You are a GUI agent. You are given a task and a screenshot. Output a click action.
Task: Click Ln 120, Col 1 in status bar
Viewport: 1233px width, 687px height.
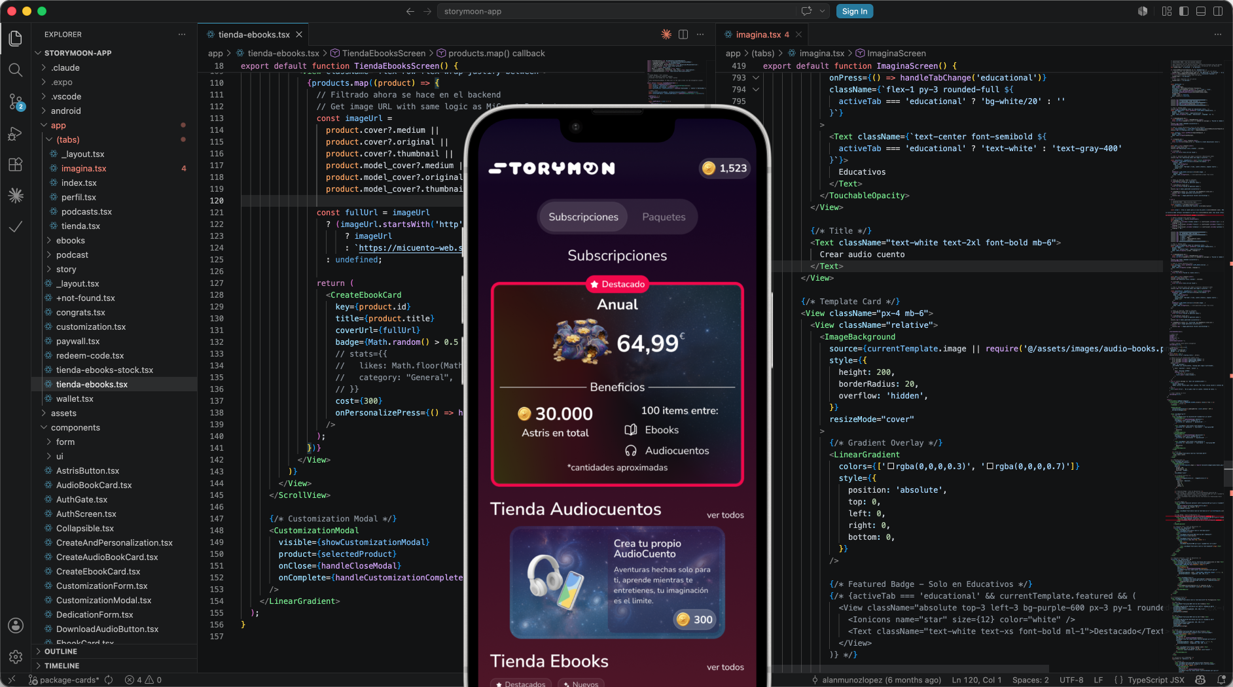(977, 680)
